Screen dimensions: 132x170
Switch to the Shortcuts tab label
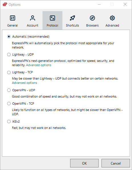click(x=72, y=25)
